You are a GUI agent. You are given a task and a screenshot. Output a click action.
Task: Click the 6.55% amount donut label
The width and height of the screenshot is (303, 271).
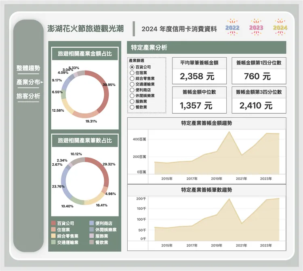pyautogui.click(x=57, y=92)
